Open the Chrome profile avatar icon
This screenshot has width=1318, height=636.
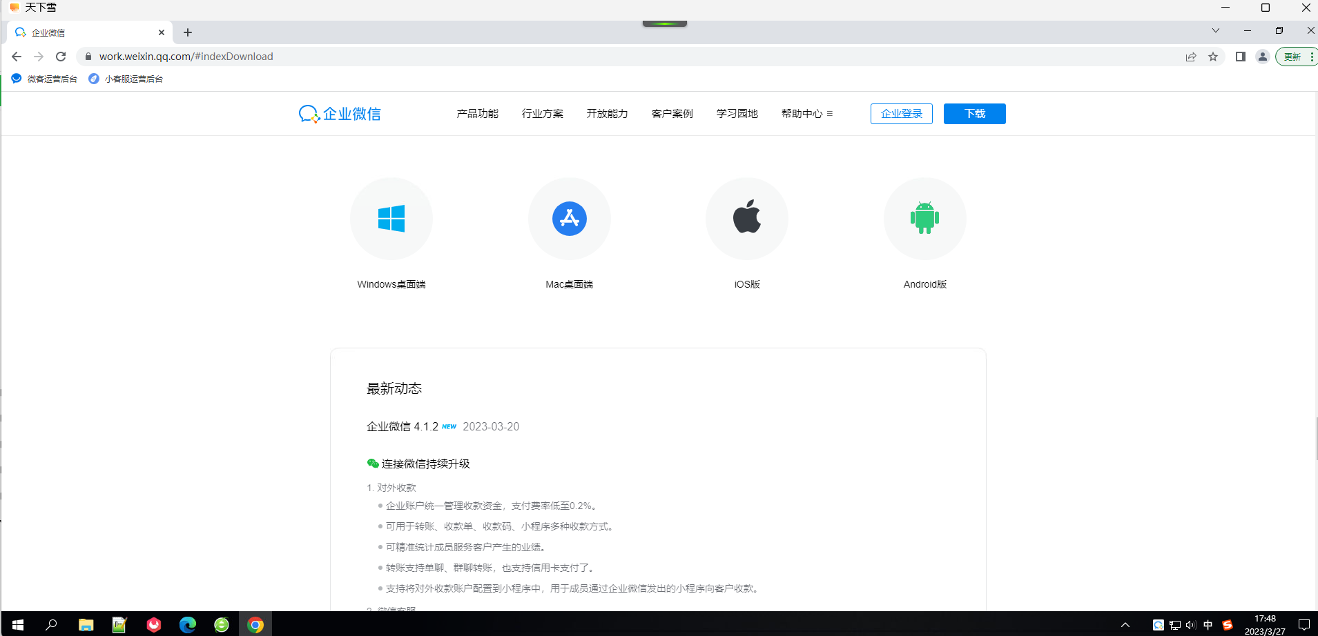(1263, 57)
